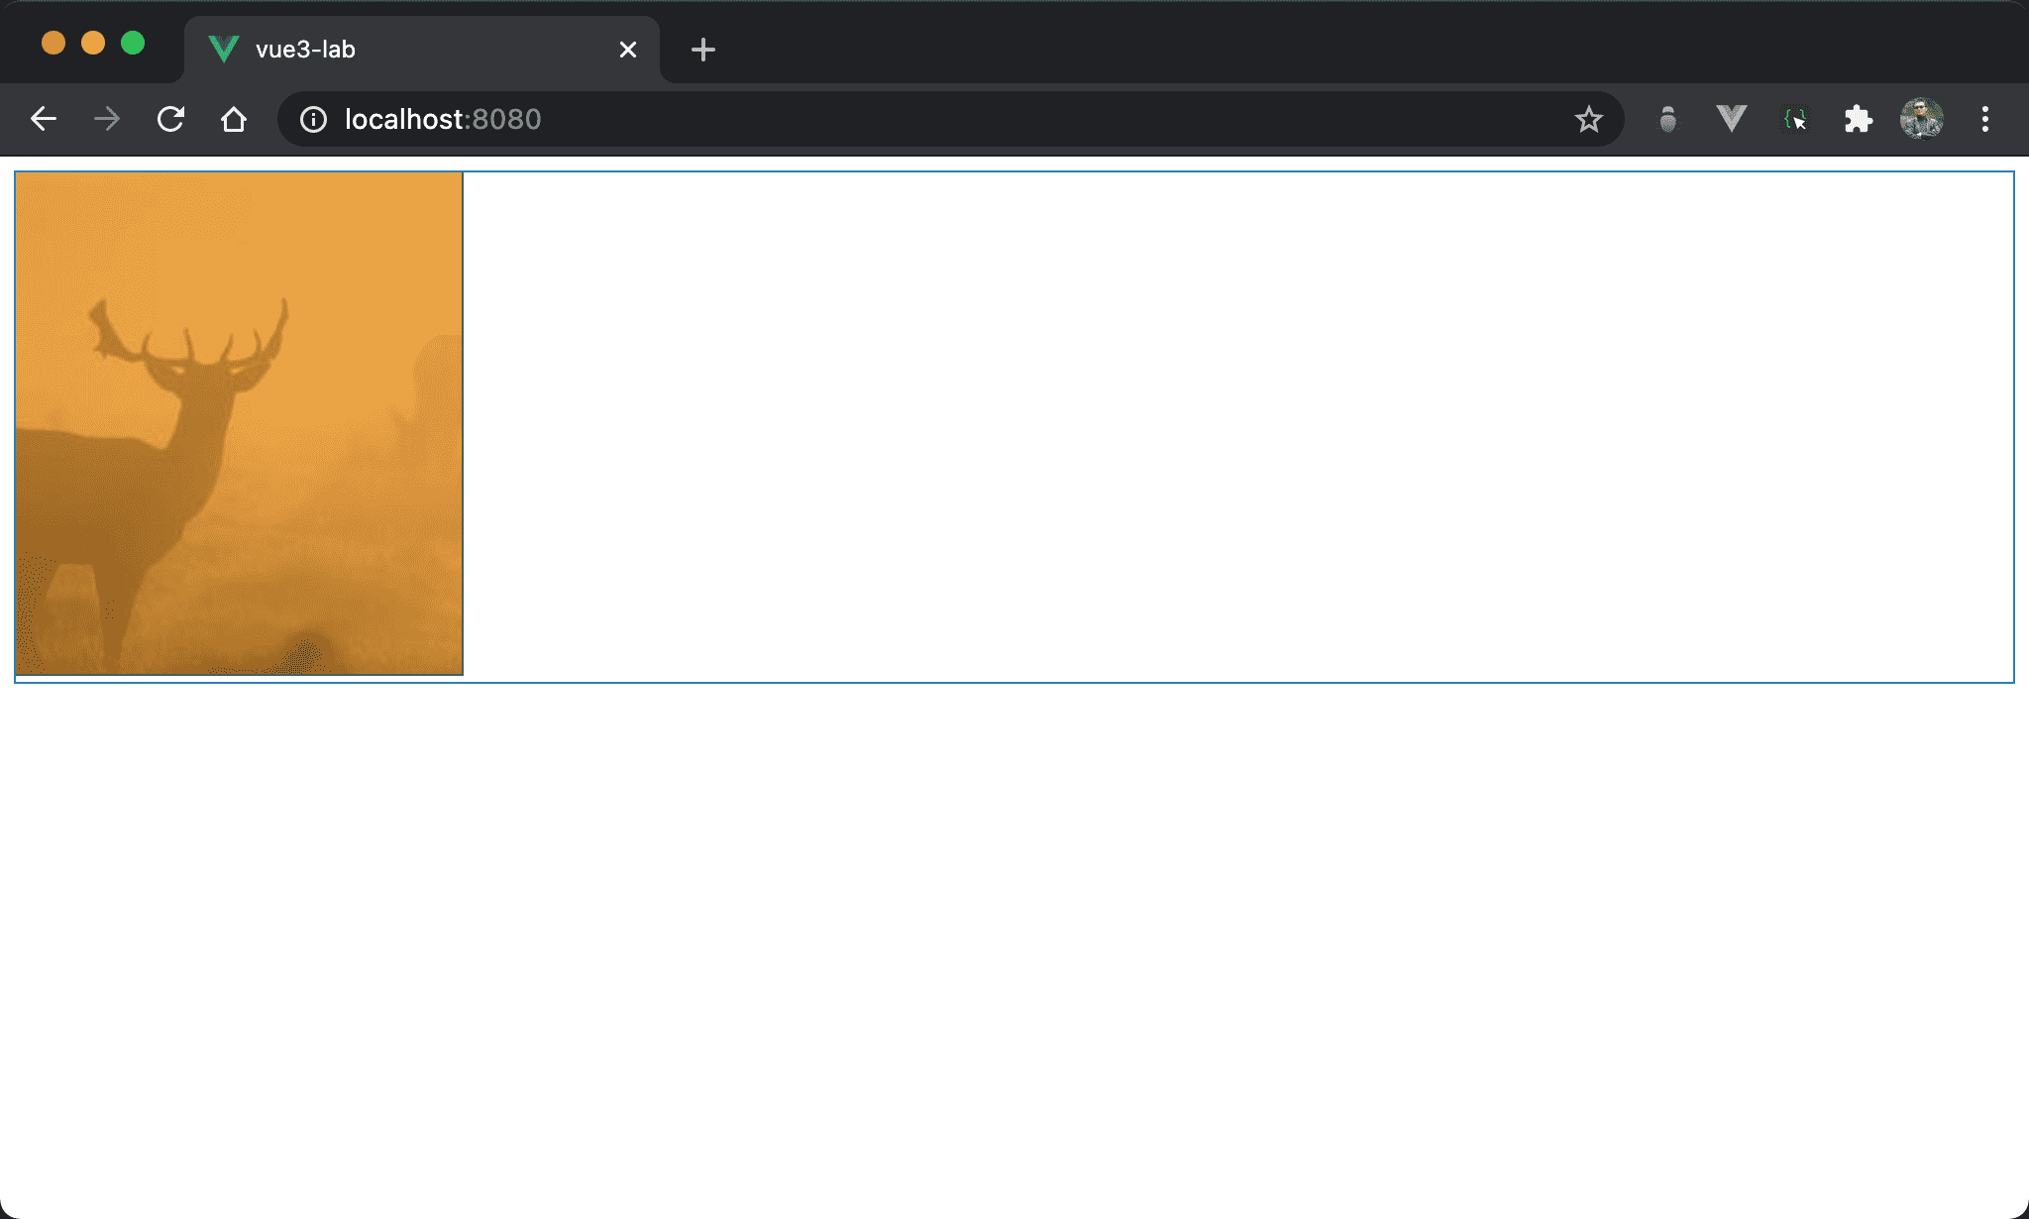Image resolution: width=2029 pixels, height=1219 pixels.
Task: View site information for localhost
Action: click(x=313, y=119)
